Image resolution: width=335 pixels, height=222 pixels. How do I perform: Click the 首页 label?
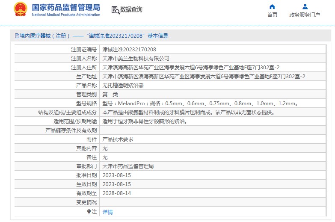point(272,15)
